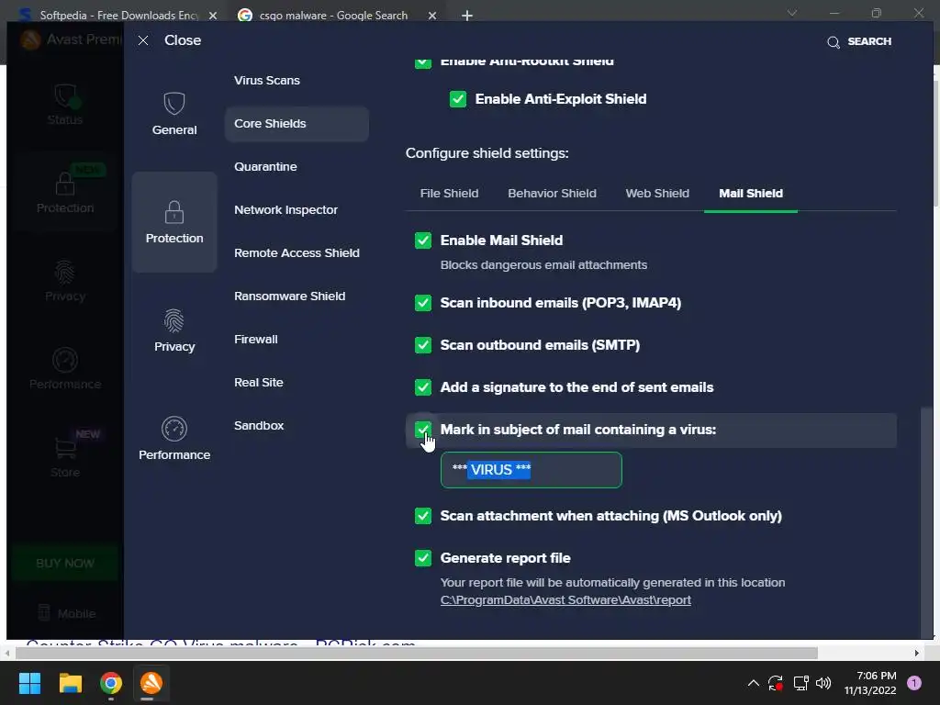Open Network Inspector settings
940x705 pixels.
point(286,210)
